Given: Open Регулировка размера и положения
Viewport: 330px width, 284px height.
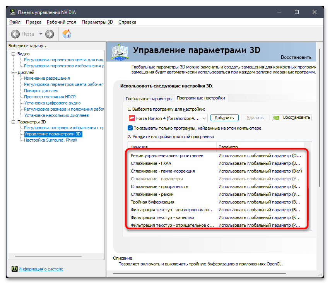Looking at the screenshot, I should tap(64, 109).
